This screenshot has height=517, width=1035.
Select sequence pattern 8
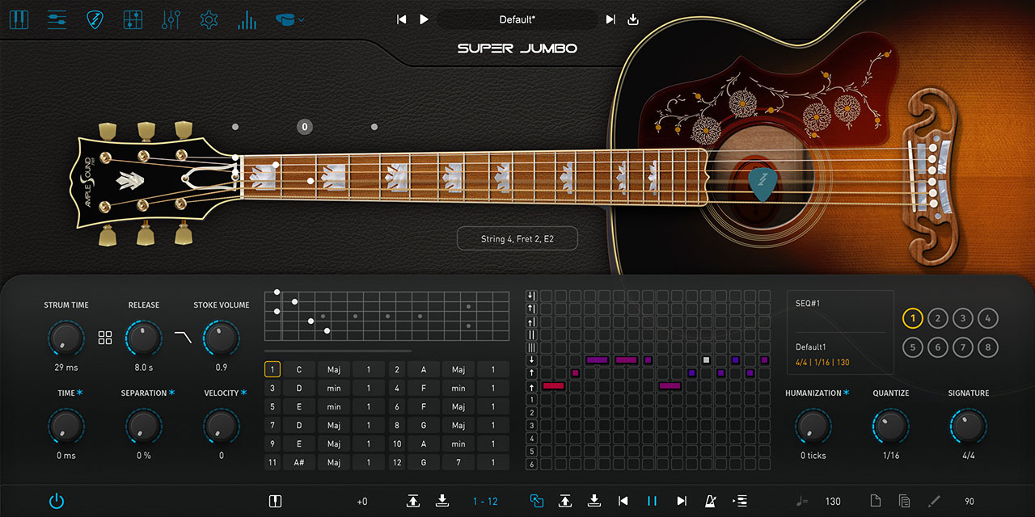click(x=987, y=348)
